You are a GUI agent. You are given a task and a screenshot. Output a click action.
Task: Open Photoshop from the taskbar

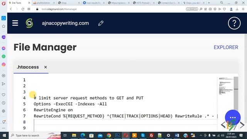[x=117, y=136]
